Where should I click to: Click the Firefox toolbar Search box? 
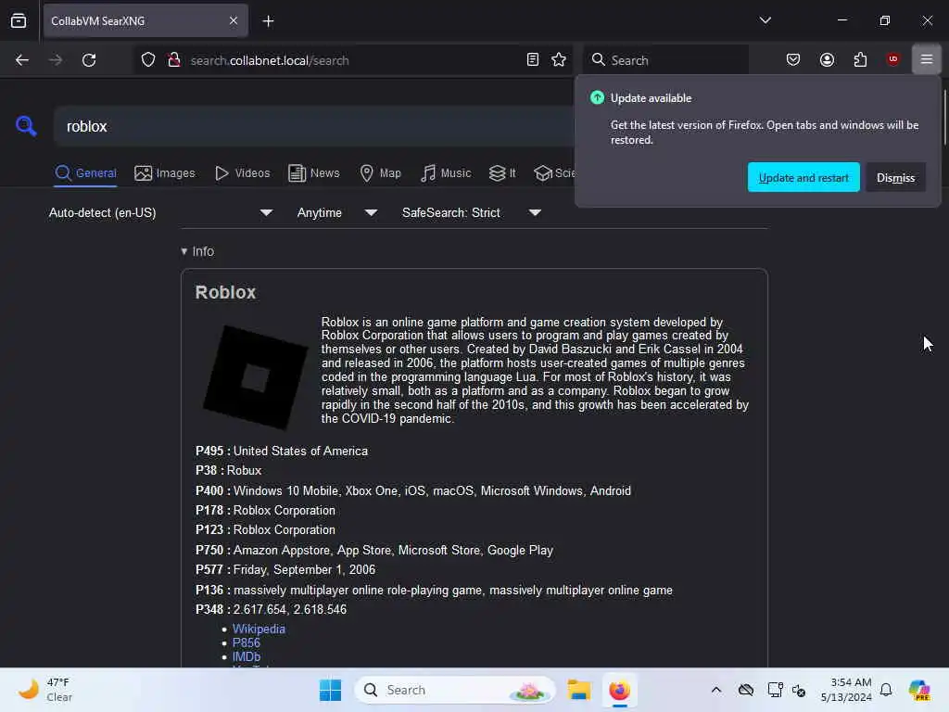665,60
